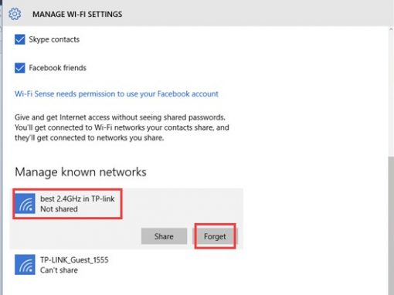
Task: Click scrollbar track above the thumb
Action: click(391, 91)
